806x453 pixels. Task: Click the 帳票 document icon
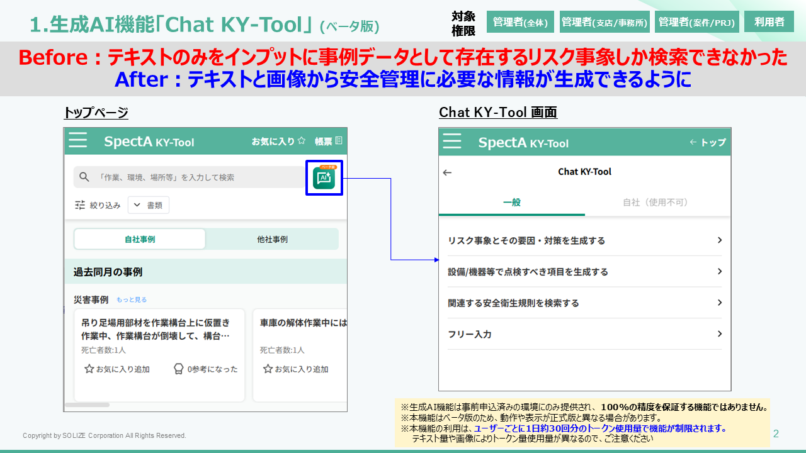tap(339, 141)
